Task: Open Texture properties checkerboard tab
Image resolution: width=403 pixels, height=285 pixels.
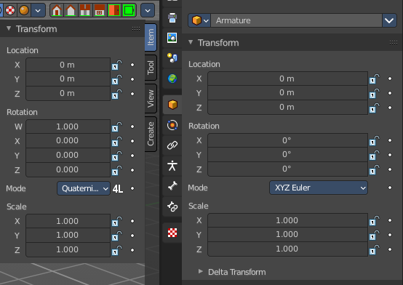Action: point(172,233)
